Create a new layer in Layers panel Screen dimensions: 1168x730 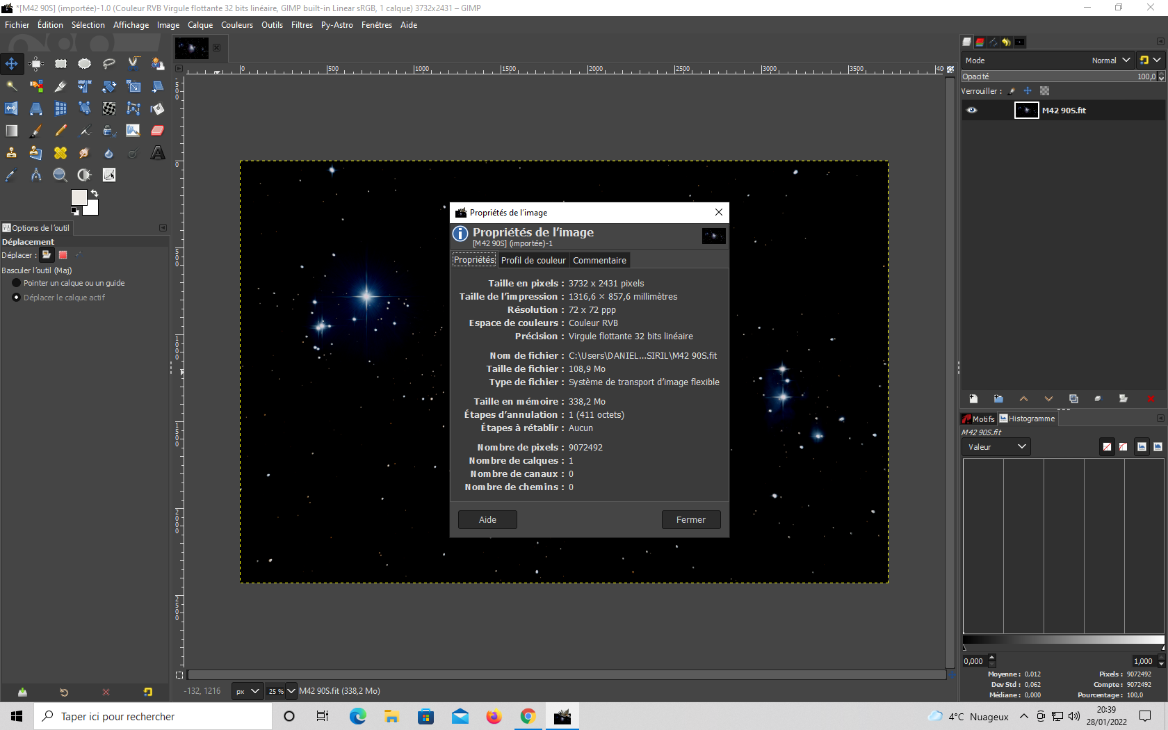(x=973, y=398)
